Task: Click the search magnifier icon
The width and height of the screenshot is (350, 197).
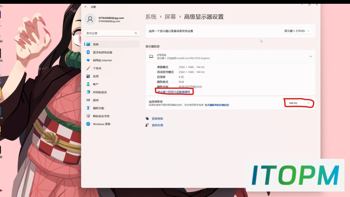Action: click(136, 33)
